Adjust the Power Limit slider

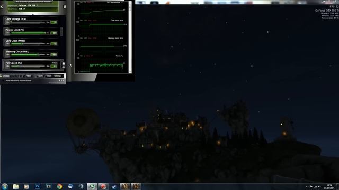(x=28, y=33)
